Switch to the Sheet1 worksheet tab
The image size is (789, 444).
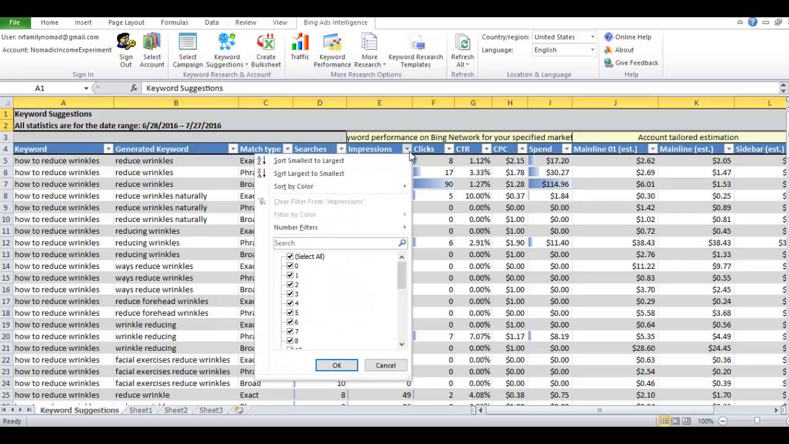(x=141, y=410)
